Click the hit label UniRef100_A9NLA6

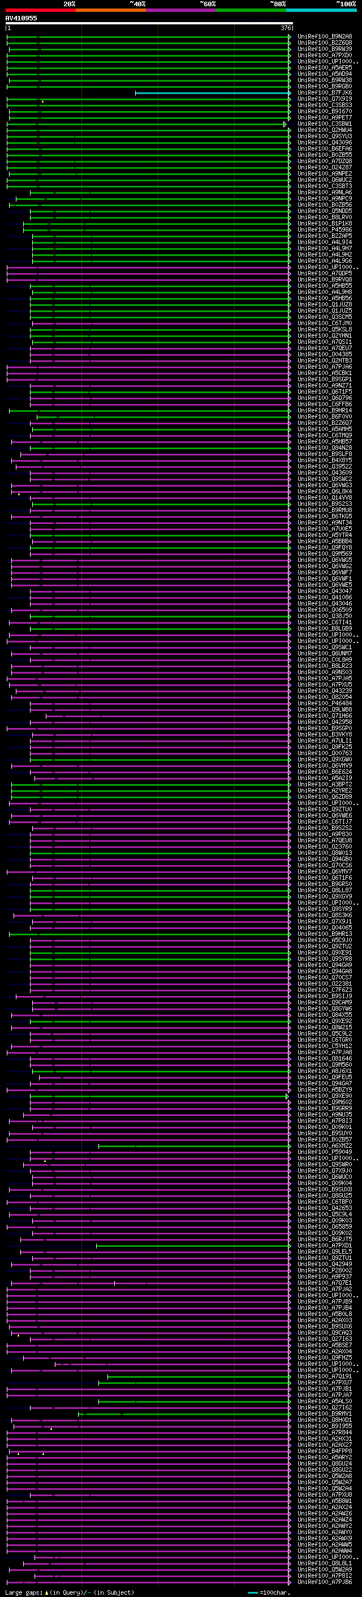tap(325, 192)
